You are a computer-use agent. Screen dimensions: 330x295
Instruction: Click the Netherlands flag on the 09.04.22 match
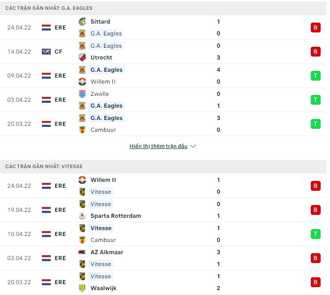(x=46, y=76)
